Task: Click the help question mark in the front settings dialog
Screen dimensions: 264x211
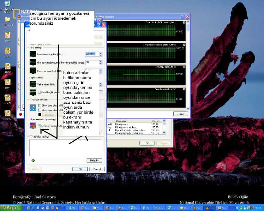Action: pos(99,25)
